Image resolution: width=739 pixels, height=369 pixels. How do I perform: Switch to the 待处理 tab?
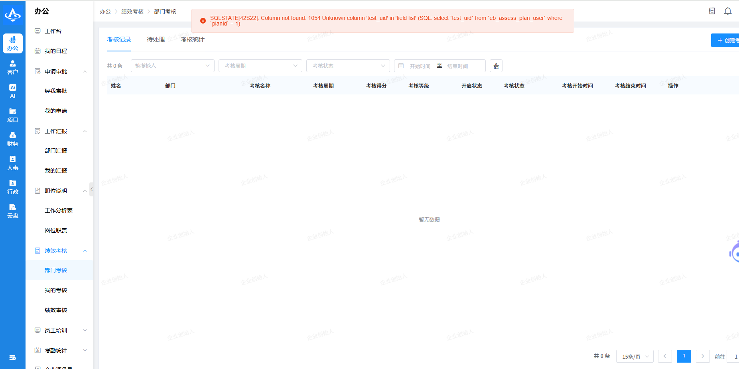(x=156, y=39)
